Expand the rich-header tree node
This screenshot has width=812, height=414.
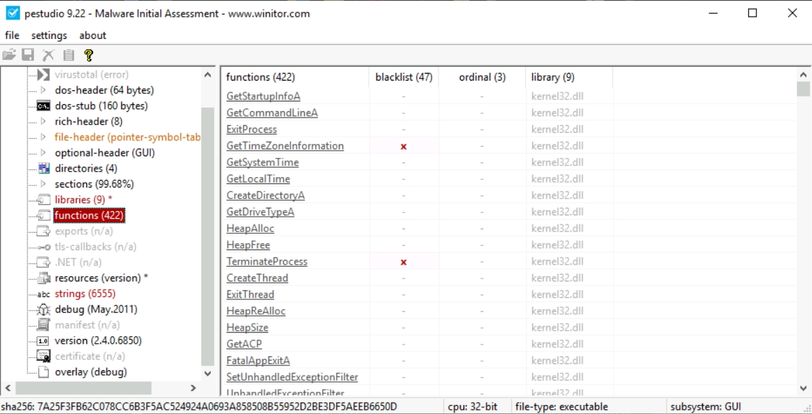pos(43,122)
